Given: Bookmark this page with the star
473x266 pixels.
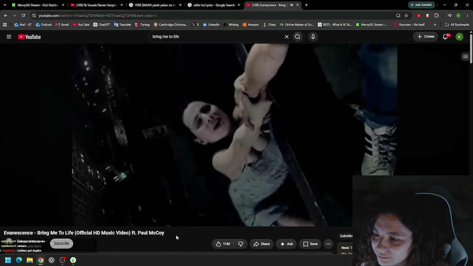Looking at the screenshot, I should pyautogui.click(x=406, y=16).
